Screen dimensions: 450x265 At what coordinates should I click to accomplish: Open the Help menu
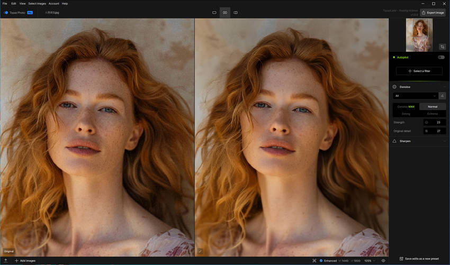pyautogui.click(x=65, y=4)
